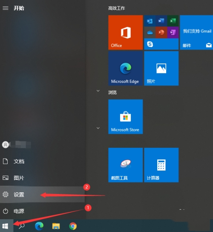Click the 高效工作 group header
This screenshot has height=232, width=213.
[x=117, y=8]
